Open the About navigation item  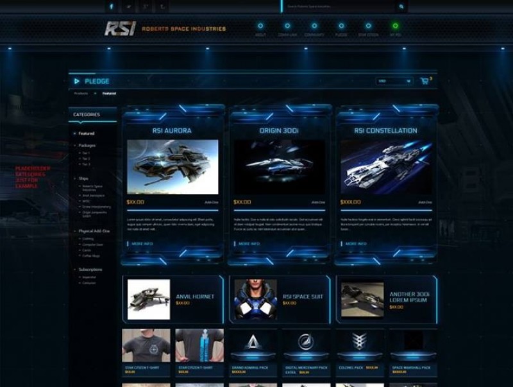[260, 29]
